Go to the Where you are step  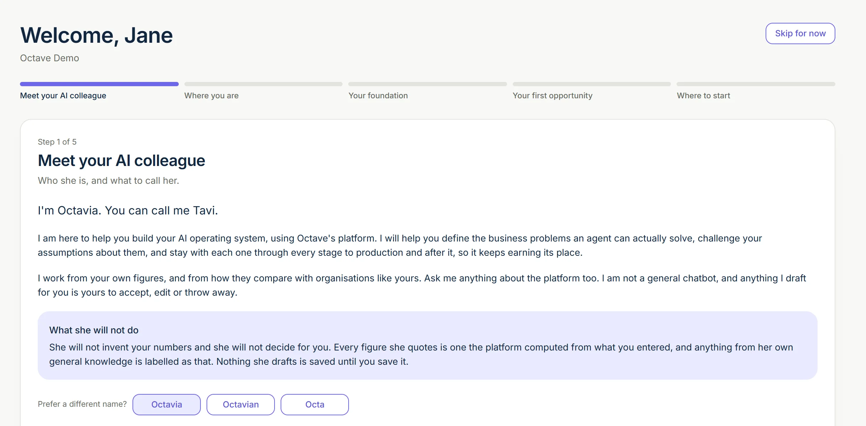(212, 95)
